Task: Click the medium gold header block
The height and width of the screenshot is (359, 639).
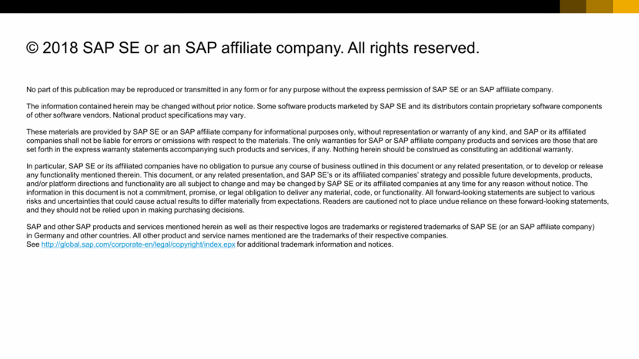Action: point(599,7)
